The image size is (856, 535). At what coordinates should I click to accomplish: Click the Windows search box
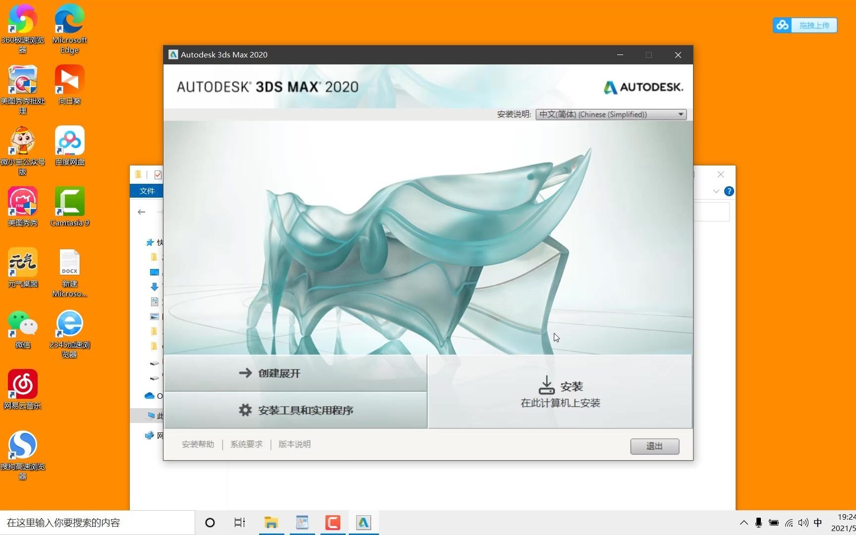(97, 523)
